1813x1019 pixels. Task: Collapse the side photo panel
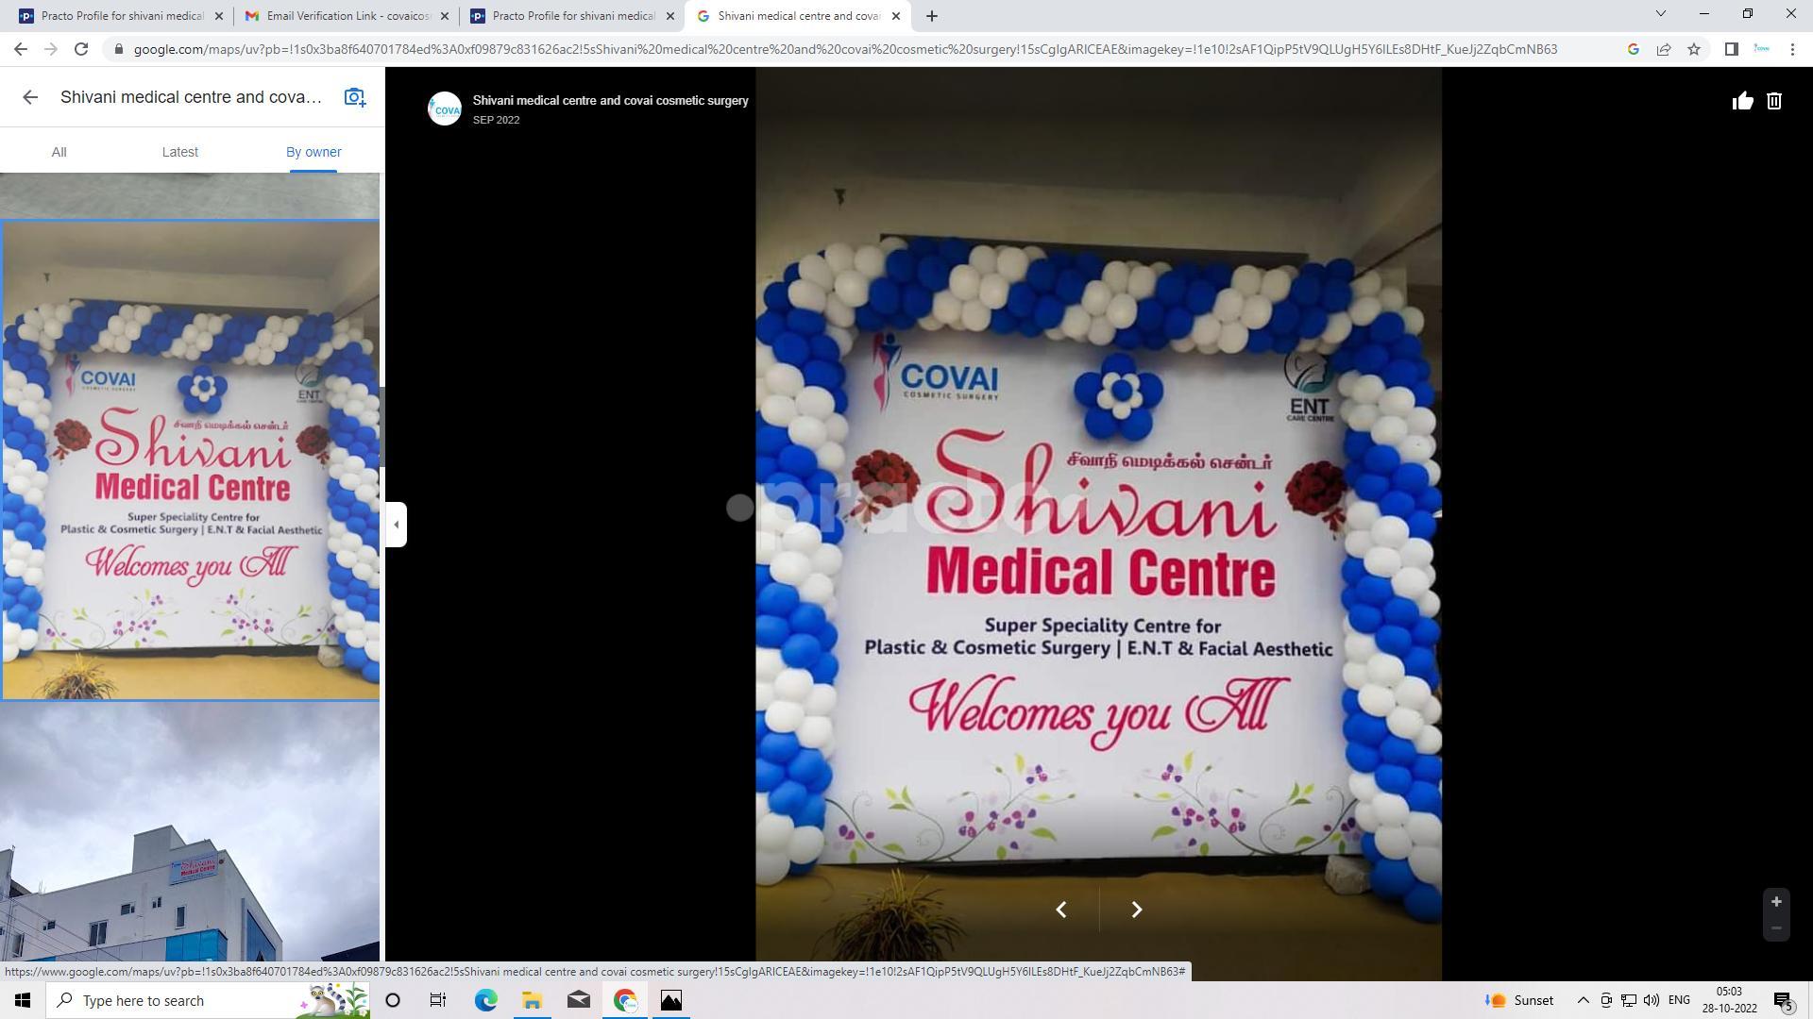(397, 525)
